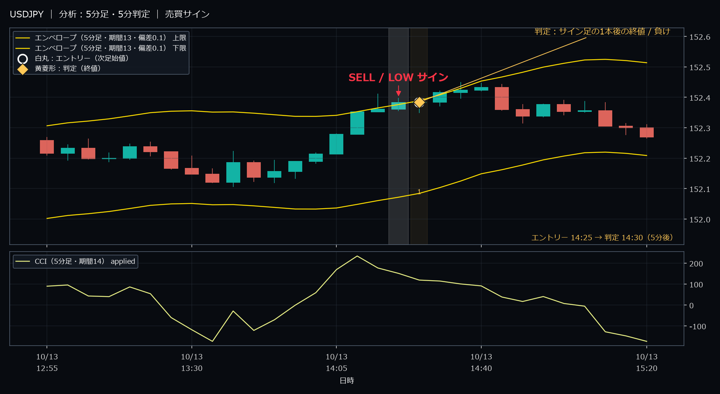Click the white circle entry icon in legend
The width and height of the screenshot is (720, 394).
pos(23,59)
